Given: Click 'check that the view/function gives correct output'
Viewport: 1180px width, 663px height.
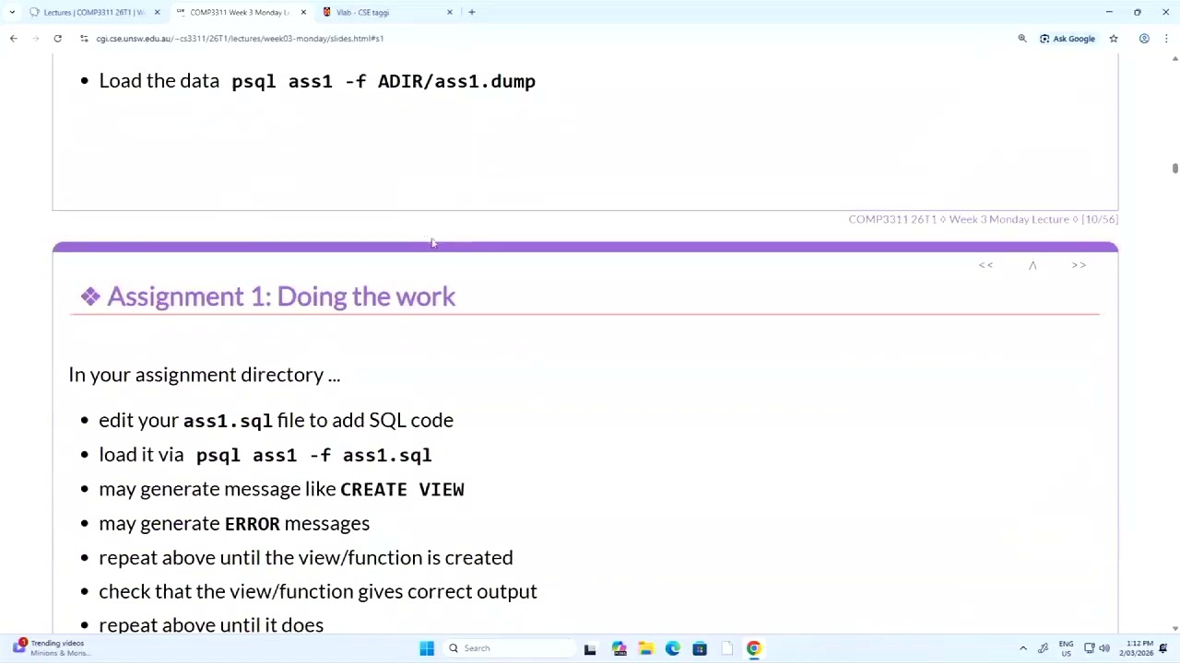Looking at the screenshot, I should (318, 591).
